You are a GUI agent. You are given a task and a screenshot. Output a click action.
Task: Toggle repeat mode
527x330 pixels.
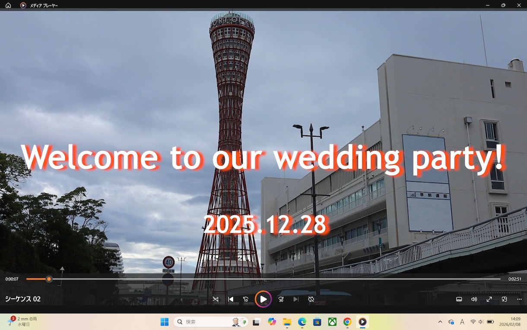(311, 299)
